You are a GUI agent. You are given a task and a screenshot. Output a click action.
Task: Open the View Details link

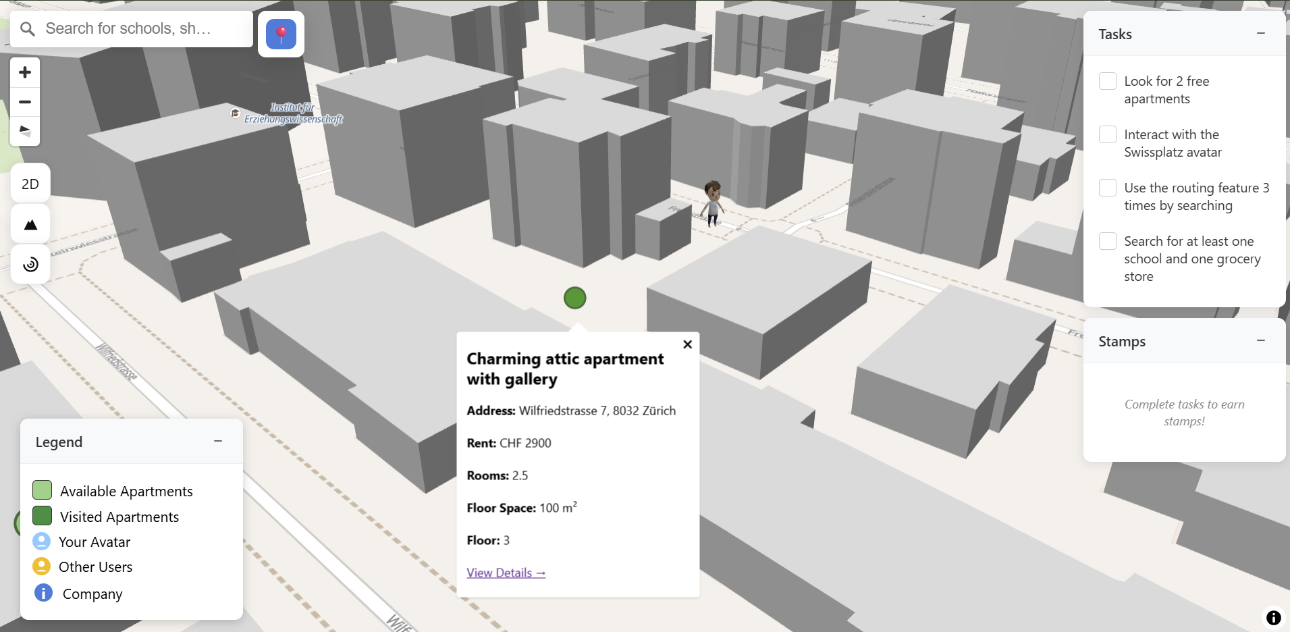[x=506, y=573]
